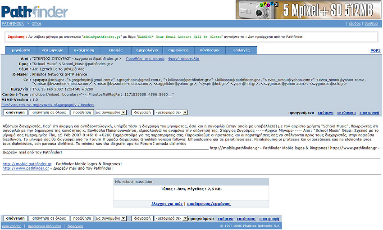Show more headers via 'Εμφάνιση... headers' link
This screenshot has height=230, width=383.
click(48, 104)
